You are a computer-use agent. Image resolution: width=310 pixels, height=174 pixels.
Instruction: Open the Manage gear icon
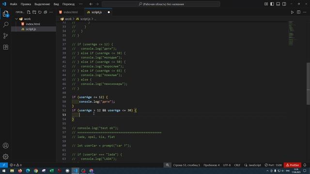coord(5,157)
